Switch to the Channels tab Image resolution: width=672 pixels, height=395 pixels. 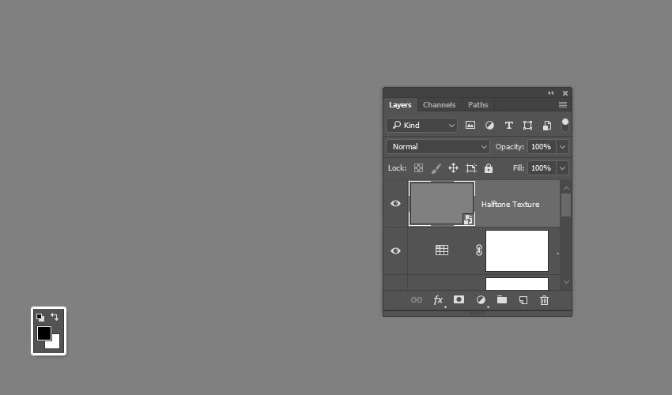point(439,105)
